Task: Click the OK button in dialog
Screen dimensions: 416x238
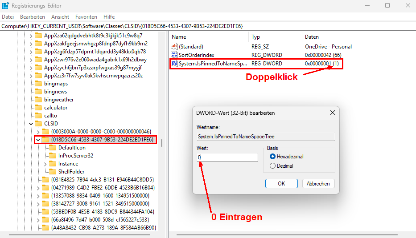Action: (281, 183)
